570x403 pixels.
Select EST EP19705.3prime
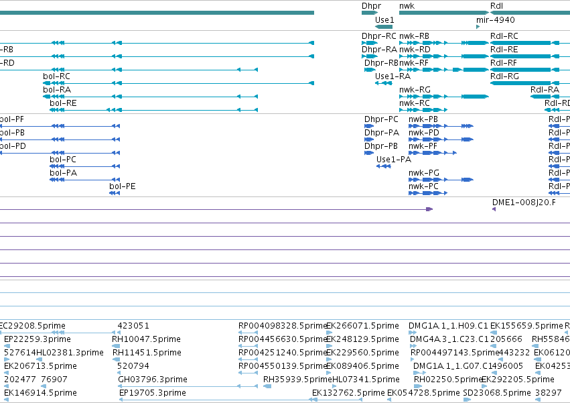tap(153, 393)
